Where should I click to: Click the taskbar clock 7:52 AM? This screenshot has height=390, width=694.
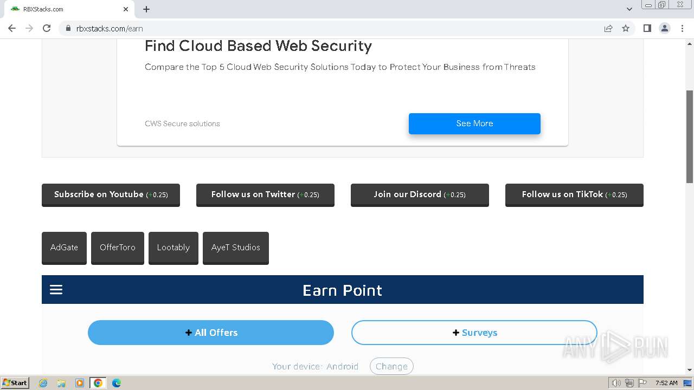666,383
